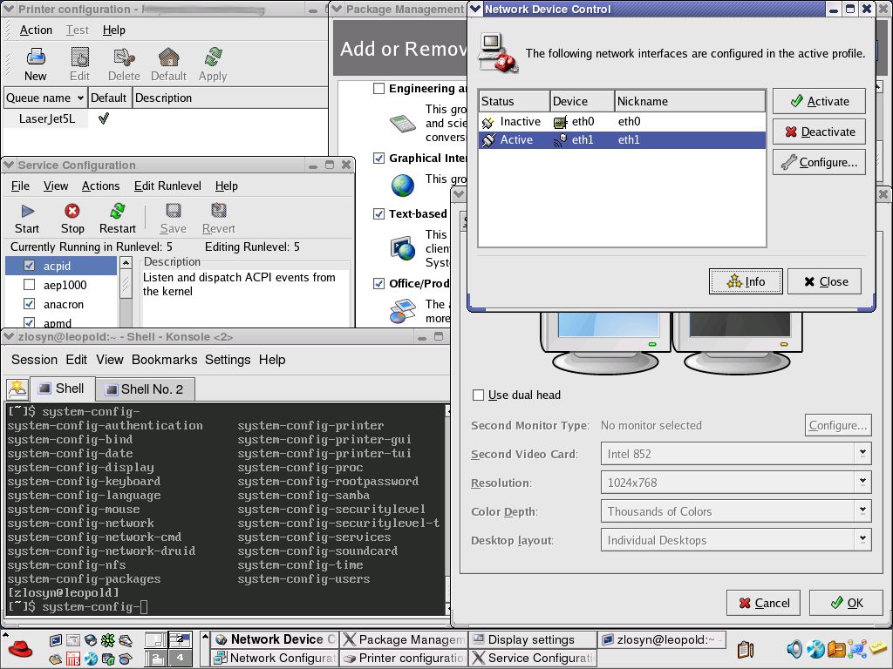
Task: Restart the selected service via Restart icon
Action: click(x=118, y=211)
